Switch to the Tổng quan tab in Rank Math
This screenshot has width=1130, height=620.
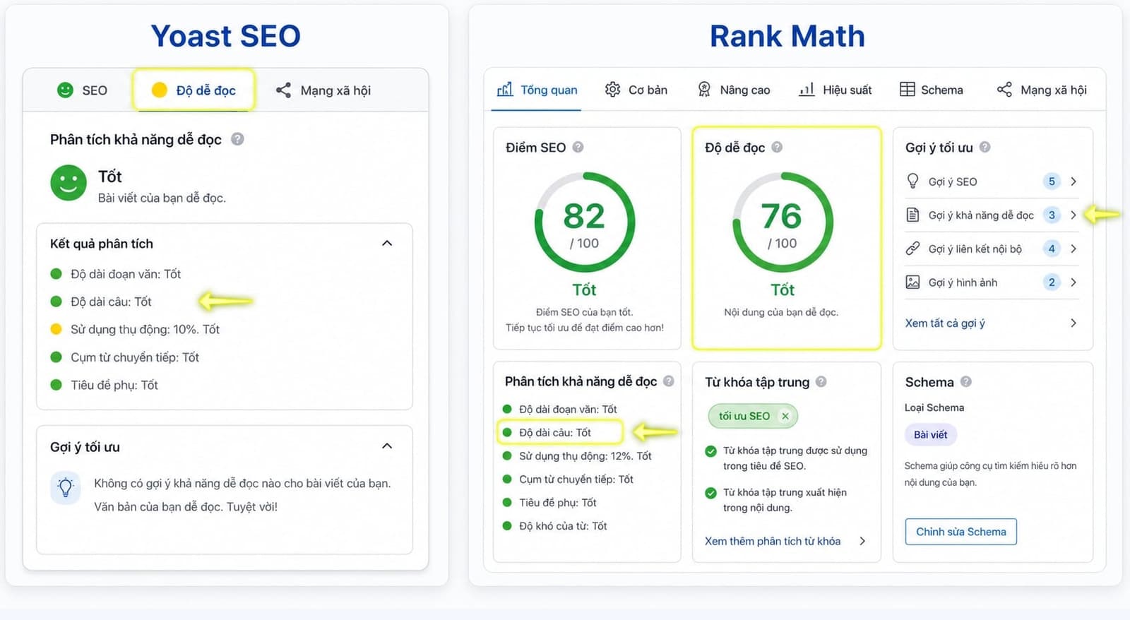(x=537, y=90)
